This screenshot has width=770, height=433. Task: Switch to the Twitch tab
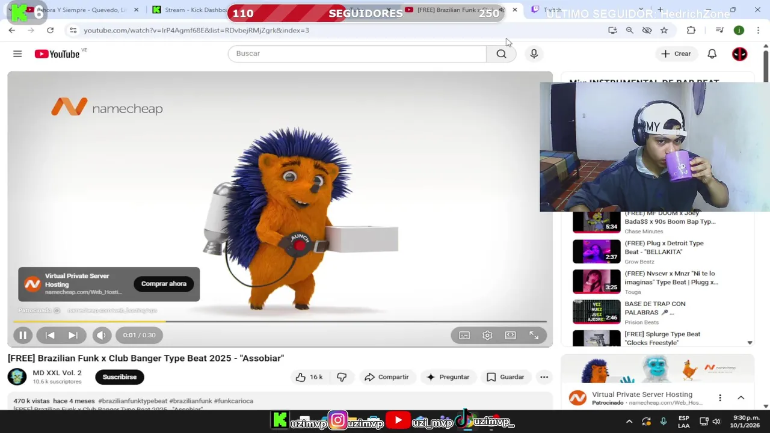pos(552,10)
